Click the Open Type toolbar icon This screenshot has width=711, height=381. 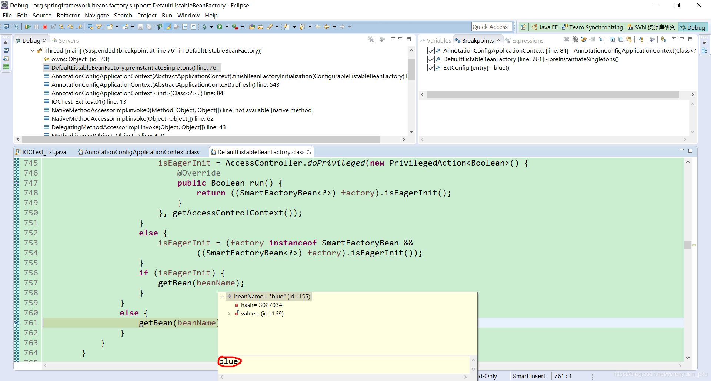point(252,27)
